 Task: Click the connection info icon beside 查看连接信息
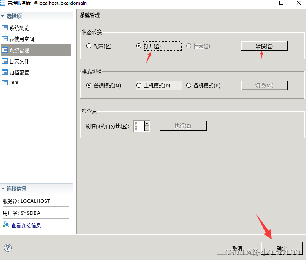point(6,224)
